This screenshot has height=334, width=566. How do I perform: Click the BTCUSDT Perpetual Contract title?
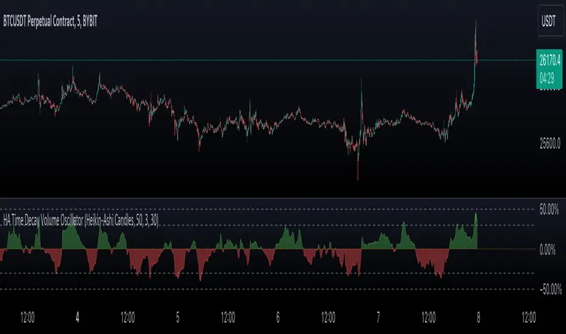pos(50,21)
